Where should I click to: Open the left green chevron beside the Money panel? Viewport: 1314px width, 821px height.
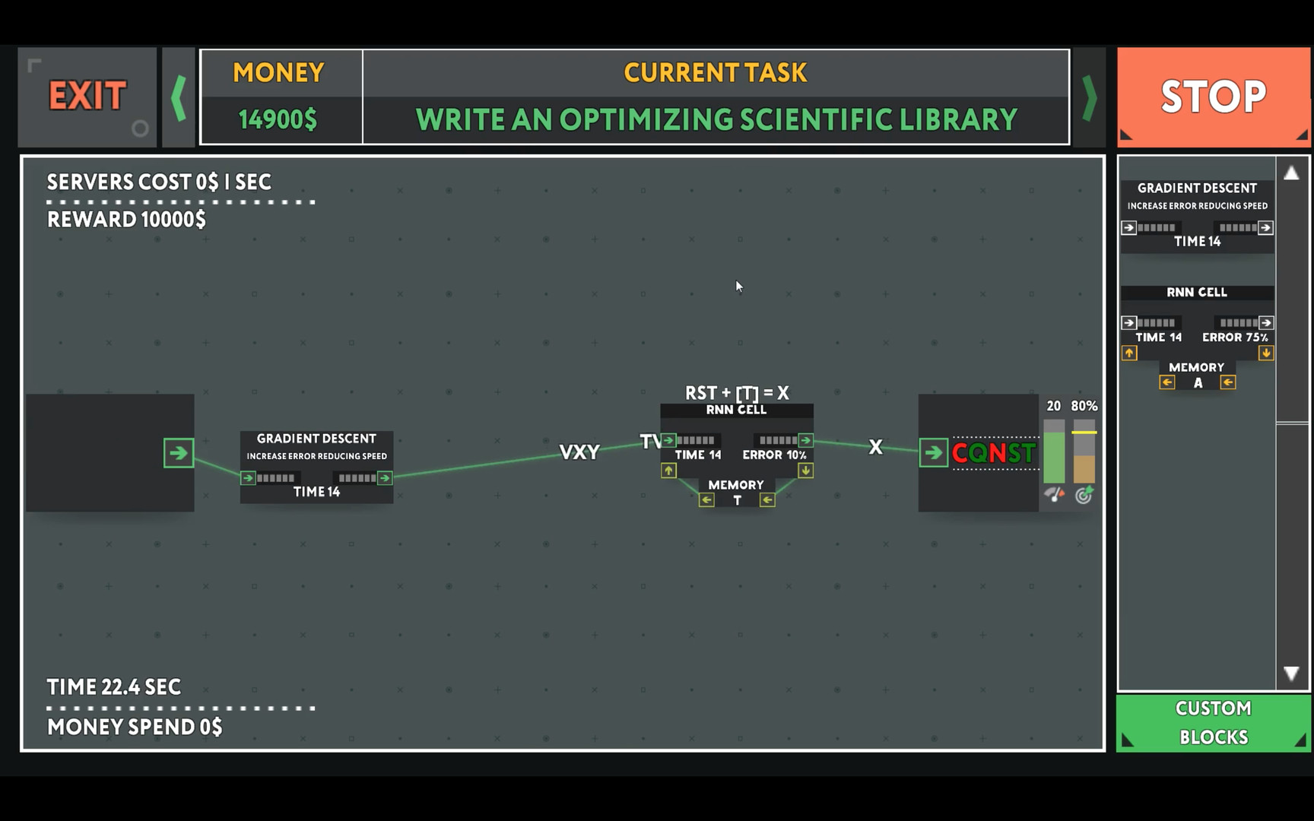pyautogui.click(x=179, y=97)
